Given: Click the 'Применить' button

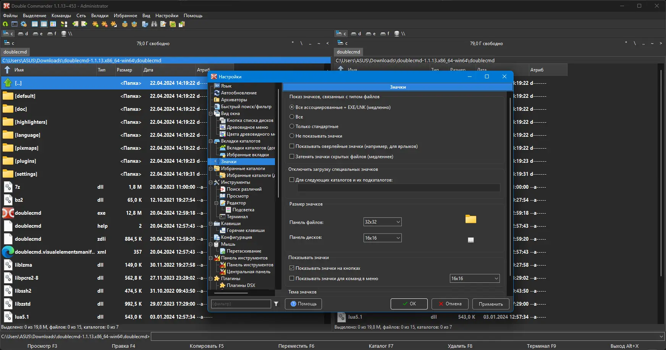Looking at the screenshot, I should click(x=491, y=304).
